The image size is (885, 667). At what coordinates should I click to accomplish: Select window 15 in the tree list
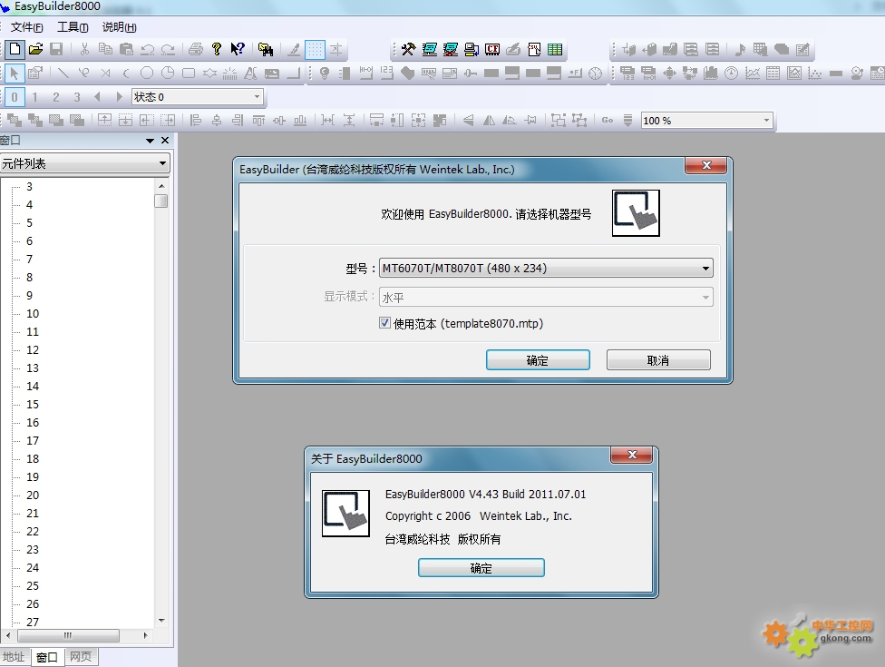coord(33,405)
